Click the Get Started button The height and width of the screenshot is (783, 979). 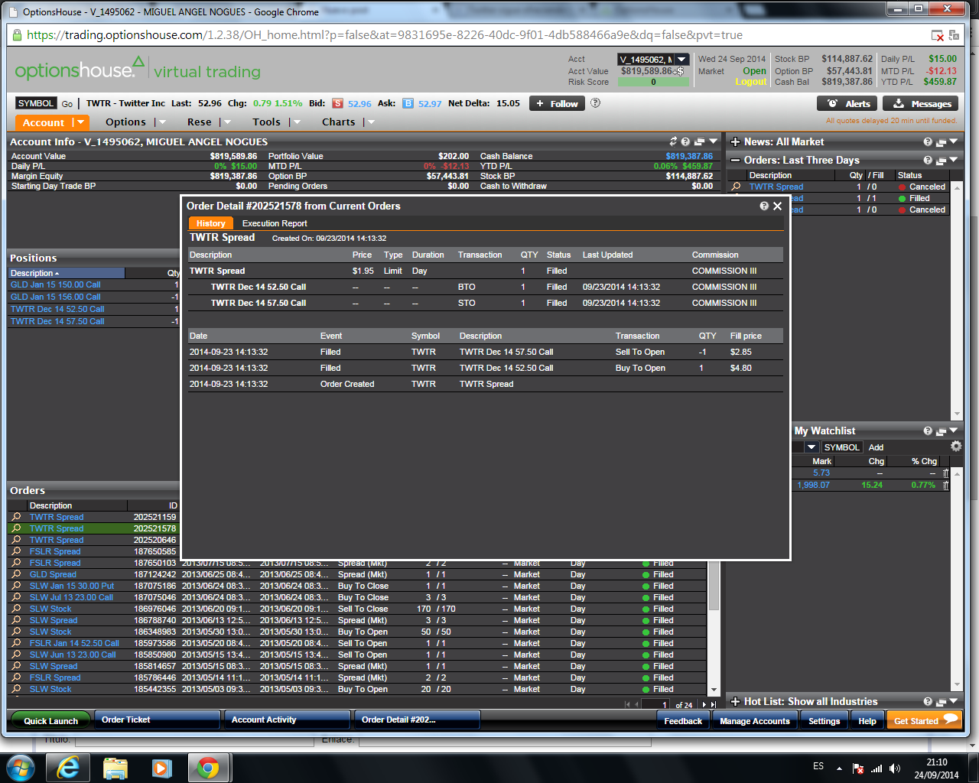[923, 720]
